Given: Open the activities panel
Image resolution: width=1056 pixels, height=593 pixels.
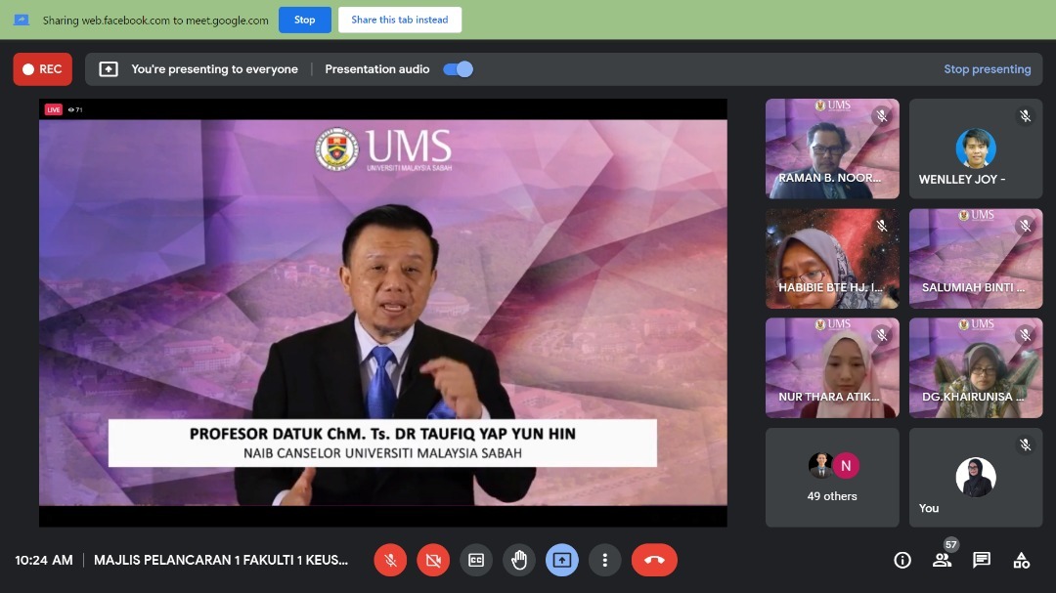Looking at the screenshot, I should pyautogui.click(x=1021, y=560).
